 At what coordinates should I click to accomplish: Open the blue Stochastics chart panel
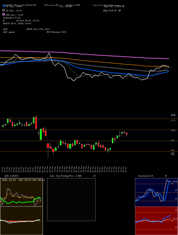point(156,192)
